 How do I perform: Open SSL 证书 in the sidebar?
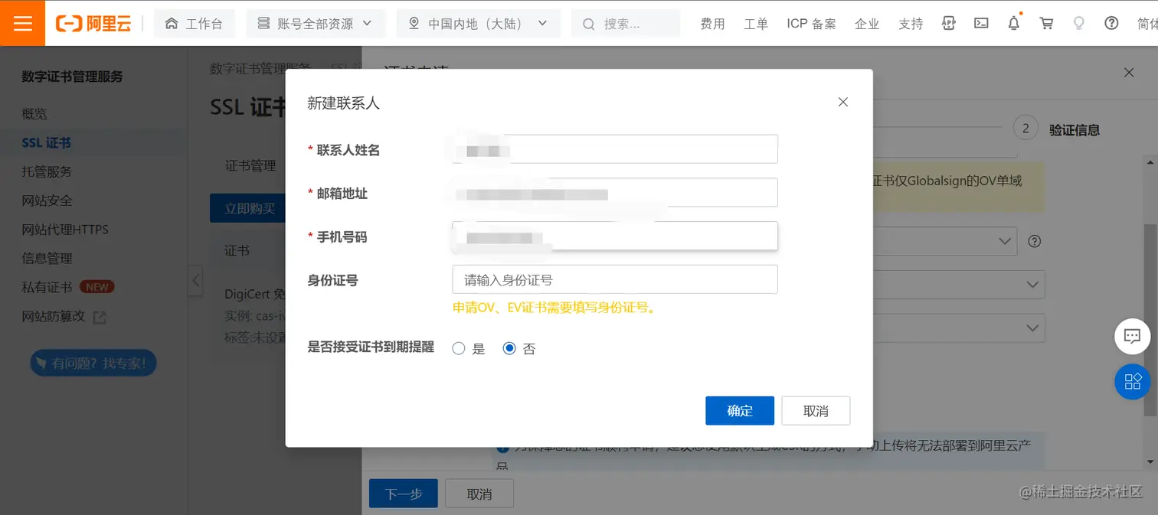tap(47, 143)
